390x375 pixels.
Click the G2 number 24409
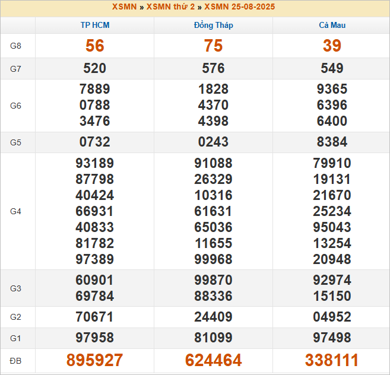click(x=214, y=317)
